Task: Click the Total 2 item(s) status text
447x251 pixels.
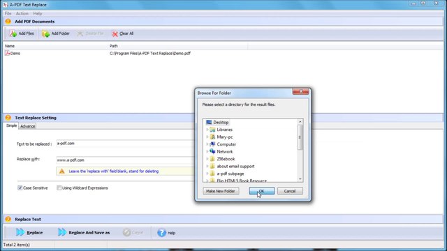Action: pyautogui.click(x=17, y=245)
